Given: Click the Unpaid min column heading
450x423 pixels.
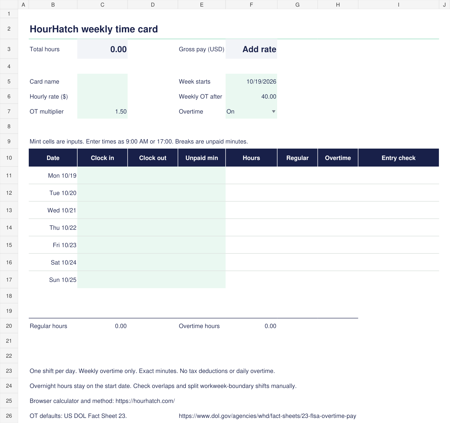Looking at the screenshot, I should [202, 158].
